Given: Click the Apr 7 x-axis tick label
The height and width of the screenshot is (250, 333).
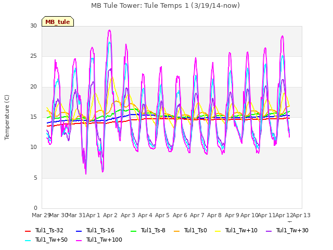Looking at the screenshot, I should [197, 215].
